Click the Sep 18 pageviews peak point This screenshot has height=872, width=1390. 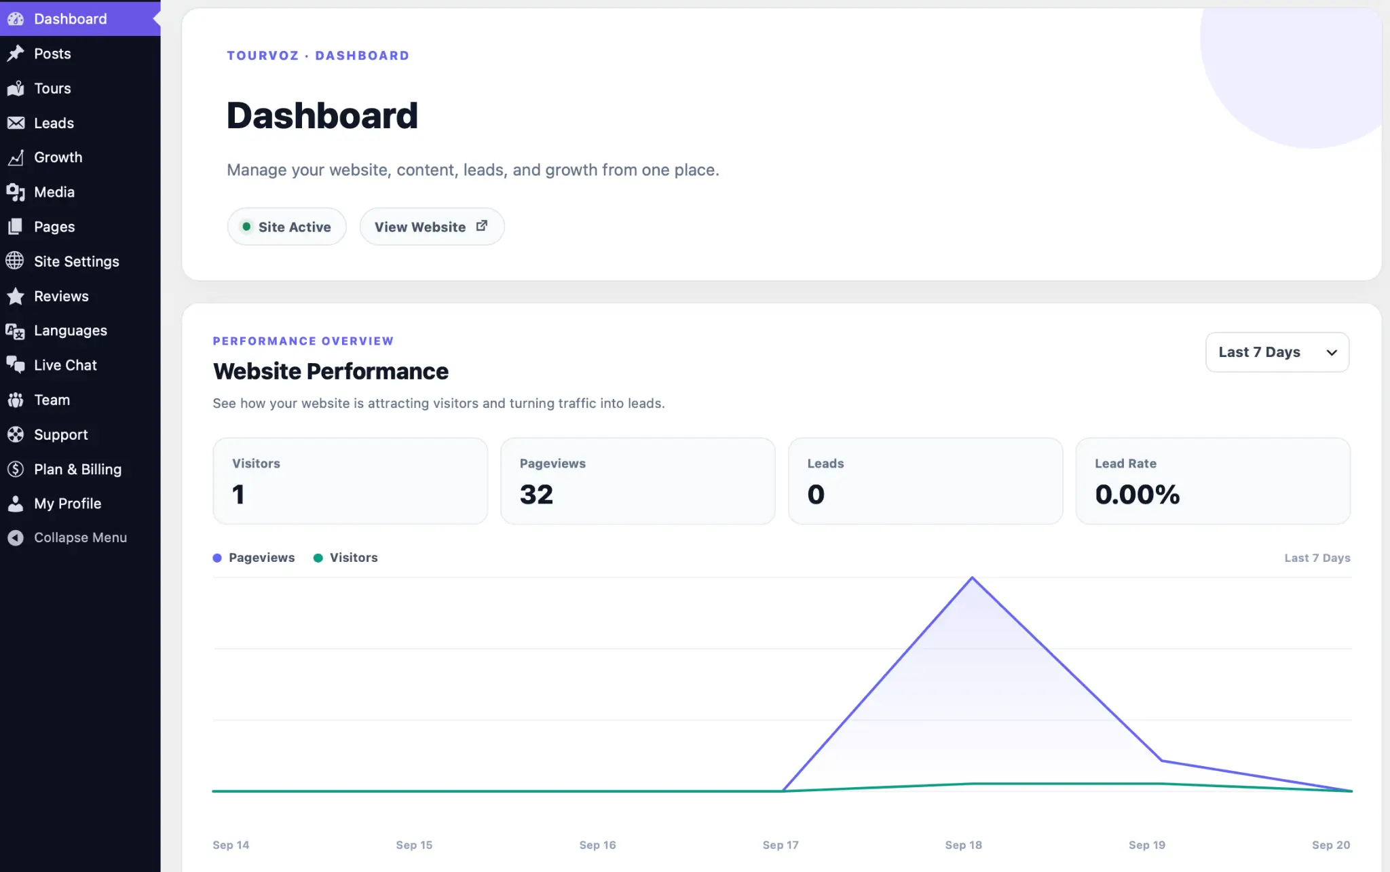pyautogui.click(x=972, y=577)
